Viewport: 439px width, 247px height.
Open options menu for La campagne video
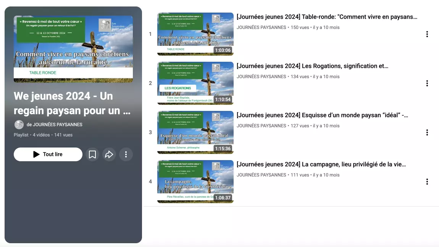(x=427, y=181)
